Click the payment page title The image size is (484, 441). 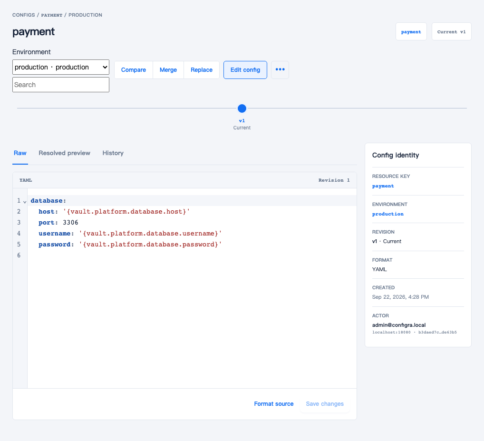point(34,32)
